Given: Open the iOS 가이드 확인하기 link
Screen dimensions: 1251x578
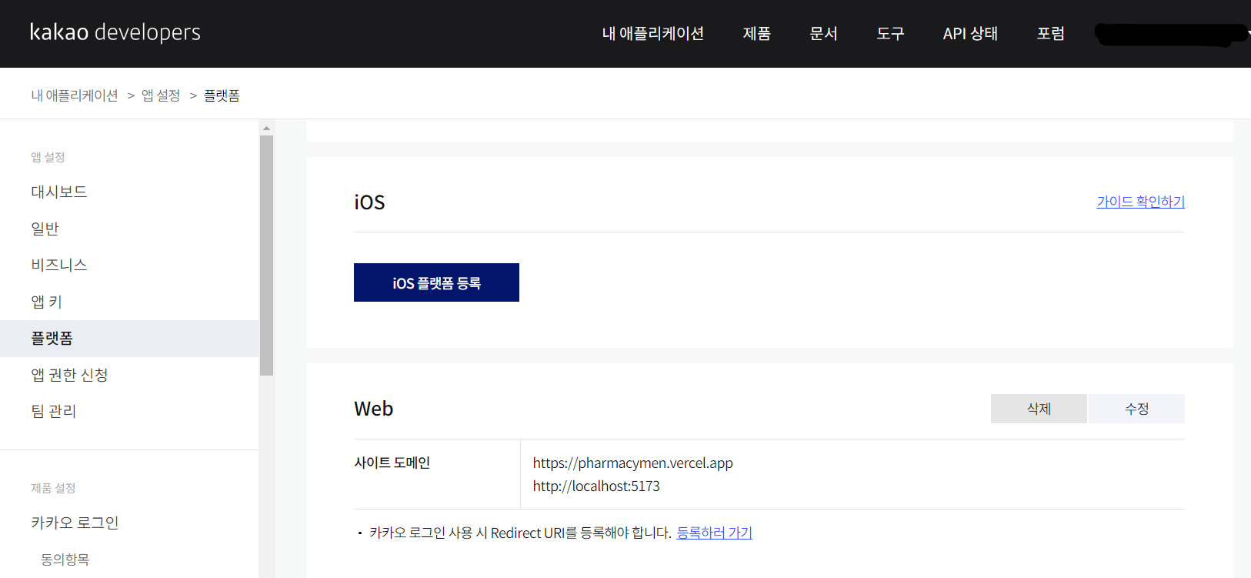Looking at the screenshot, I should pos(1140,202).
